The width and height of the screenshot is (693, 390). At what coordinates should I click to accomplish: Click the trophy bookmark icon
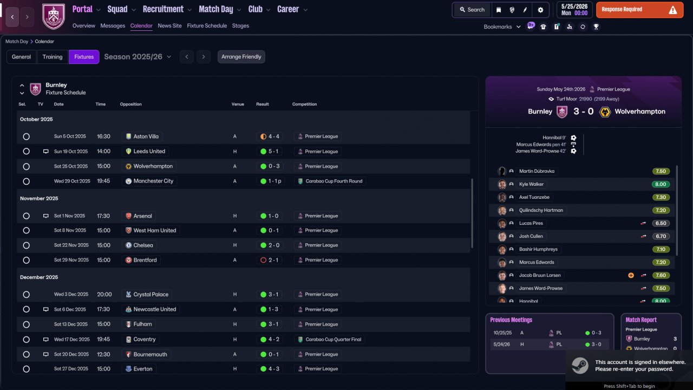point(596,27)
